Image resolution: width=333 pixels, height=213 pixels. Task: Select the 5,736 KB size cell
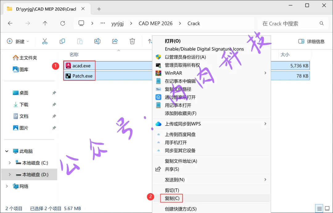point(299,66)
